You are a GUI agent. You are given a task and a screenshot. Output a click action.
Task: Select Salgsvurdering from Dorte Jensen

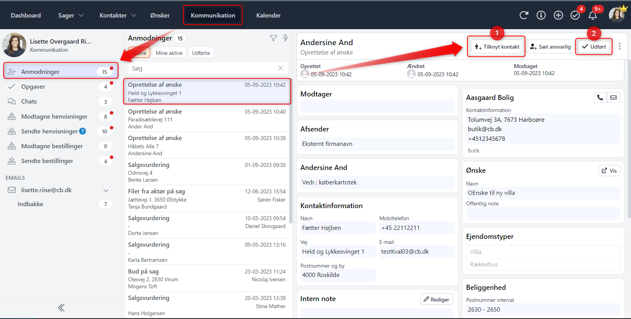tap(207, 225)
